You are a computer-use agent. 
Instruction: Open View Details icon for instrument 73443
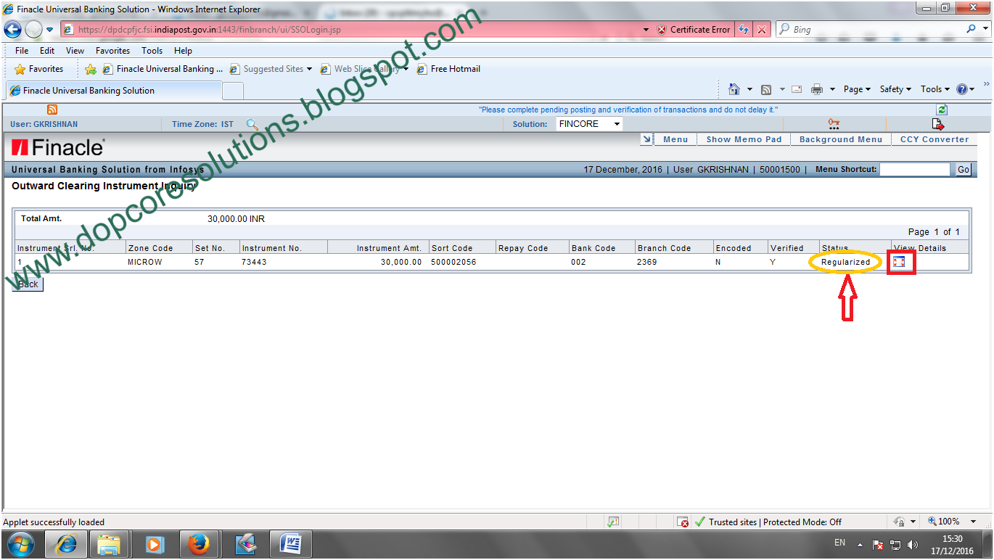point(900,262)
